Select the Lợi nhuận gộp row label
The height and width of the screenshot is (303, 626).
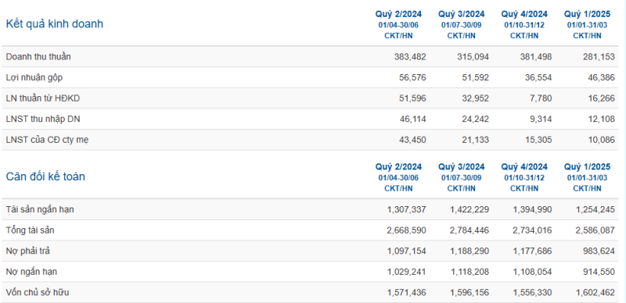coord(34,78)
